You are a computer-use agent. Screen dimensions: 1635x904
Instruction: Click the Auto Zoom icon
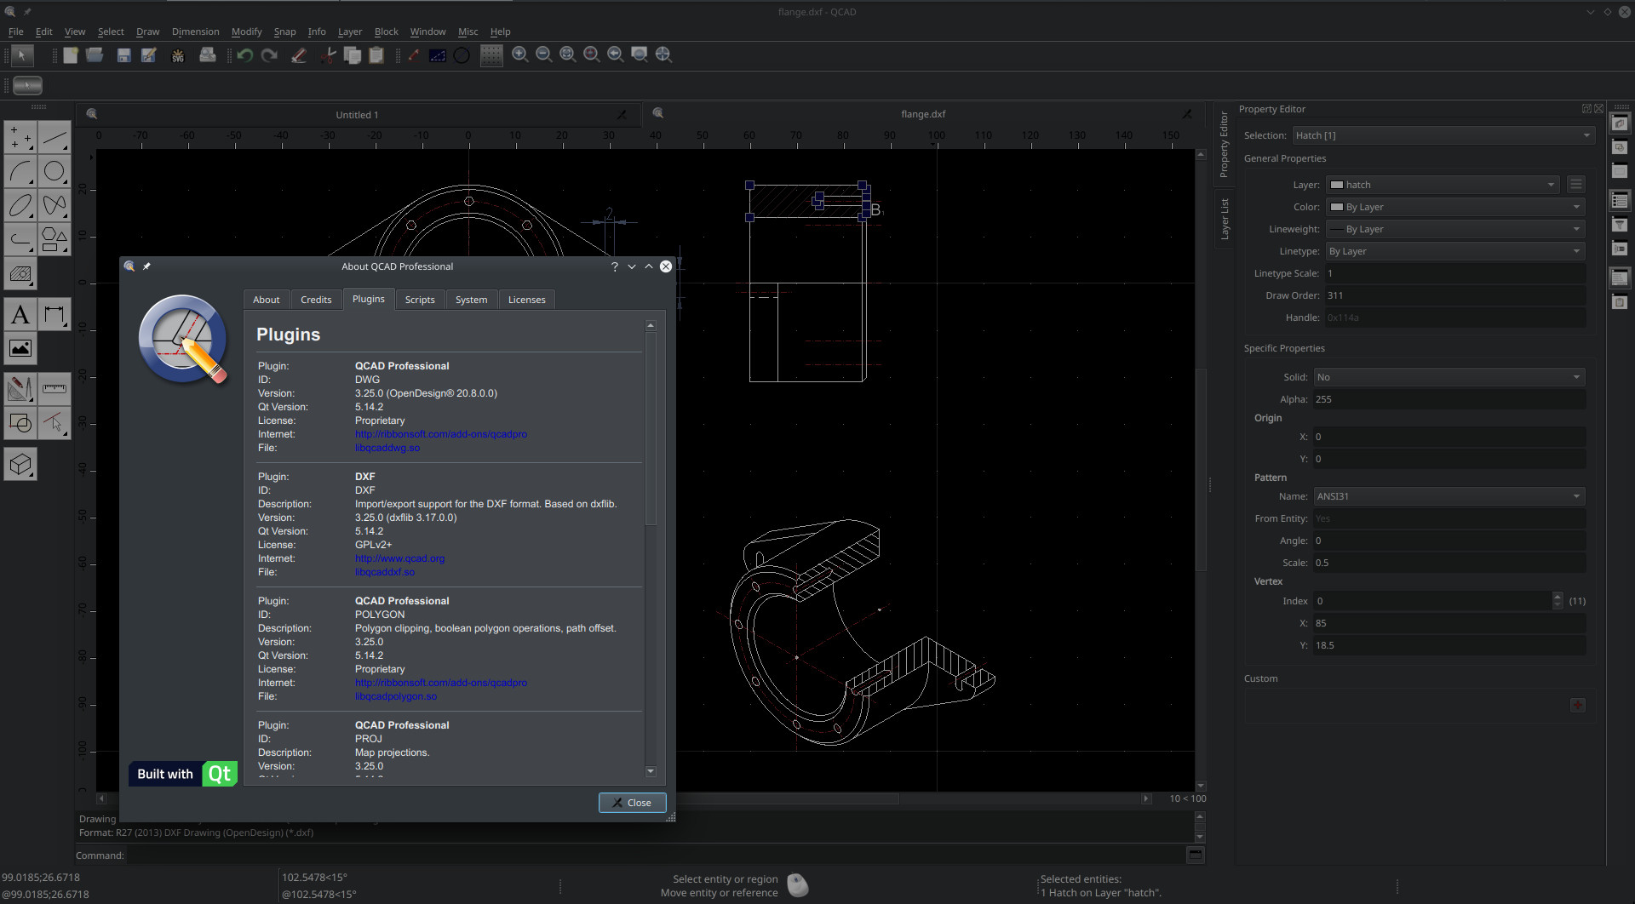pos(568,55)
